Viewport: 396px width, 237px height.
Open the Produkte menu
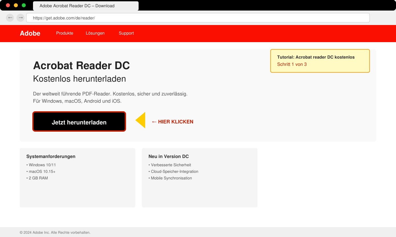pos(65,33)
